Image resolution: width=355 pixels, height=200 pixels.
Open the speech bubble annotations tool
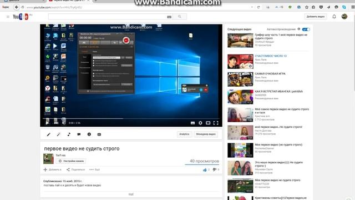pos(79,134)
